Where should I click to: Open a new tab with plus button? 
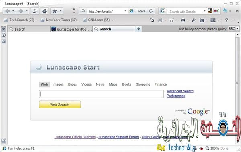point(139,29)
